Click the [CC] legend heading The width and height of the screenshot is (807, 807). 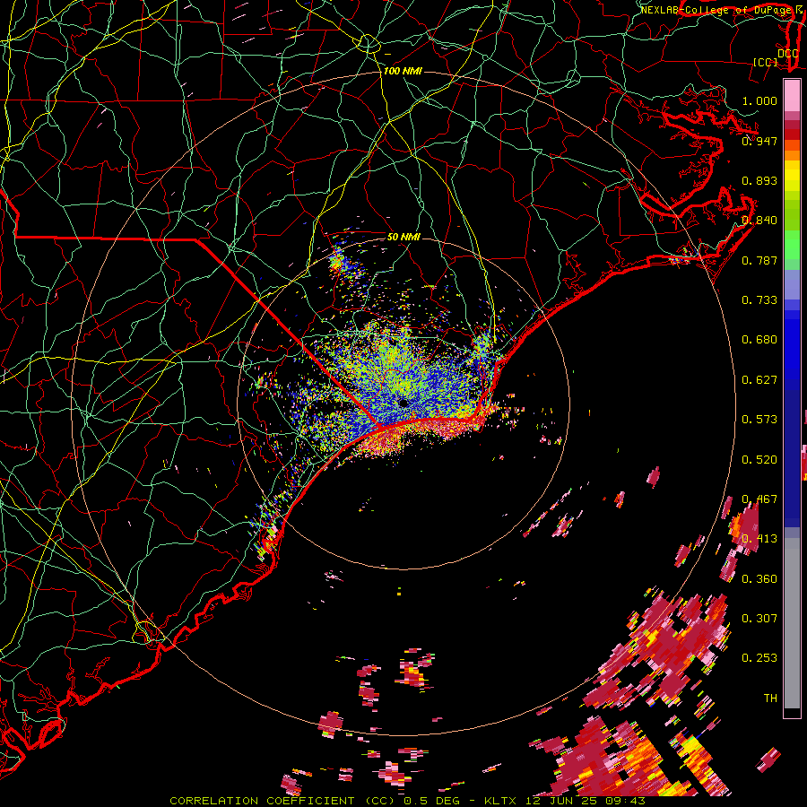(765, 62)
